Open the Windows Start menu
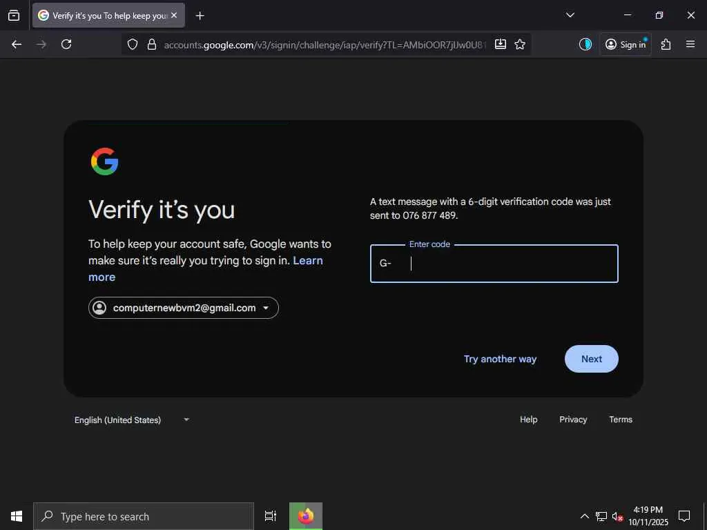The width and height of the screenshot is (707, 530). pyautogui.click(x=17, y=516)
